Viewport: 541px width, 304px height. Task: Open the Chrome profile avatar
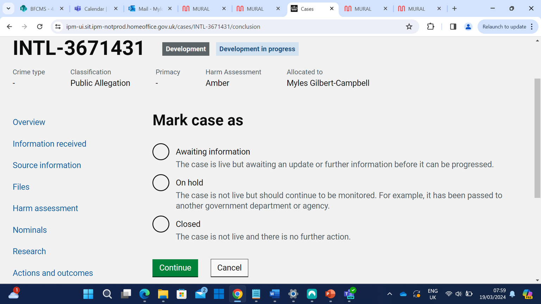pos(468,27)
